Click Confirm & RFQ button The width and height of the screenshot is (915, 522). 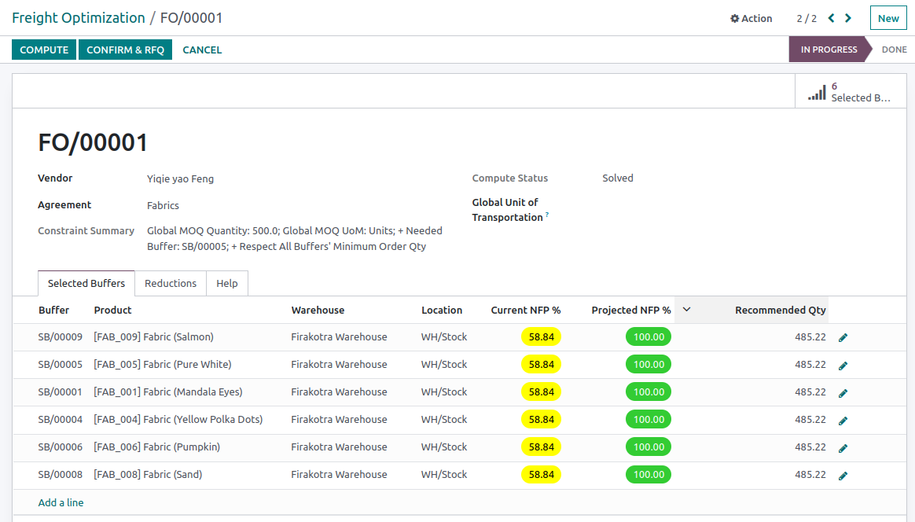coord(125,50)
